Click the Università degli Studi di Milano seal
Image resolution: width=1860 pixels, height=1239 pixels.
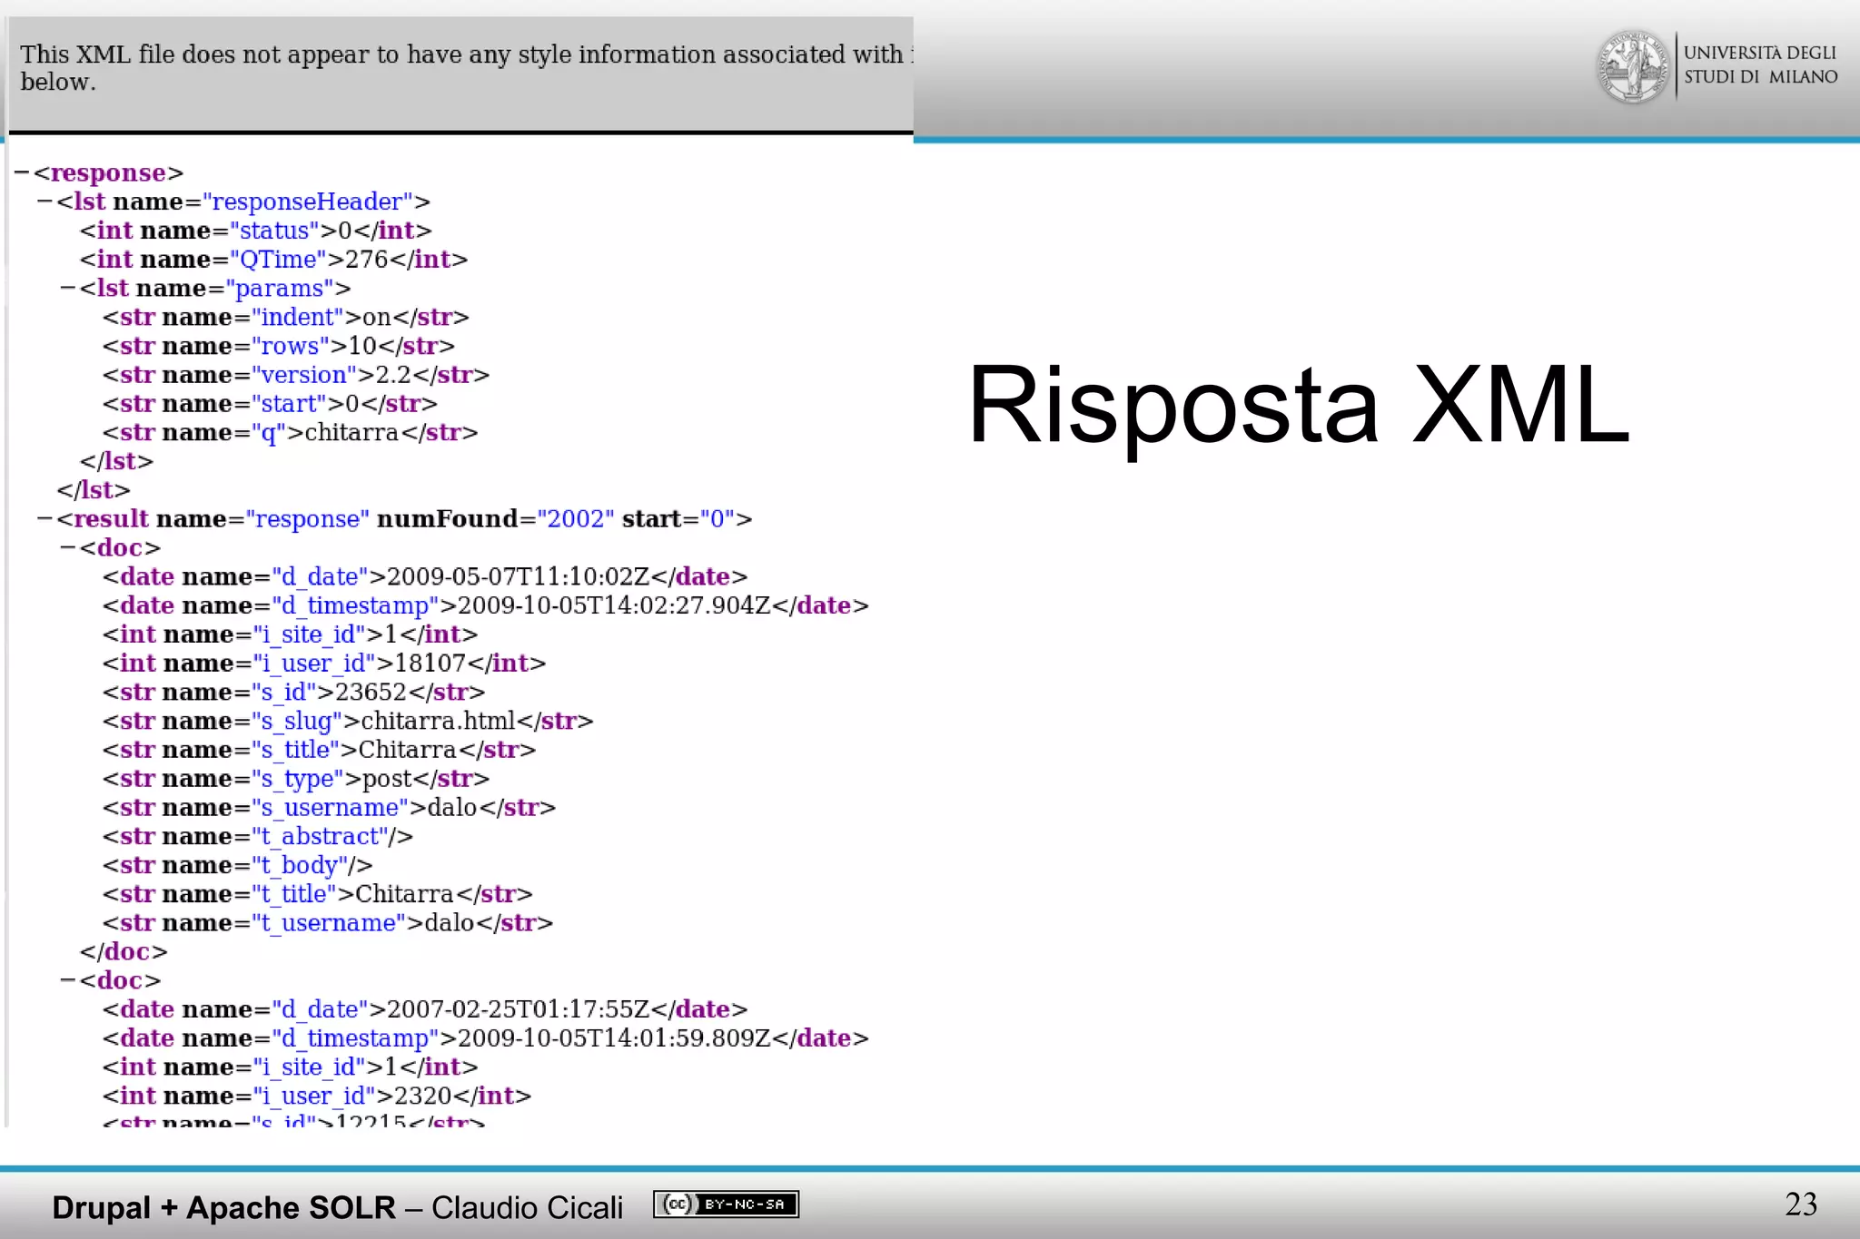[1632, 66]
